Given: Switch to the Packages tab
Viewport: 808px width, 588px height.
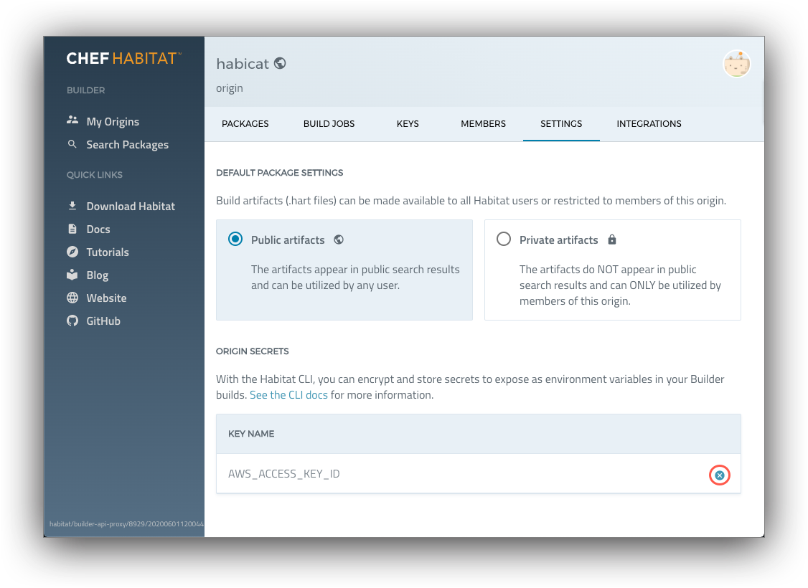Looking at the screenshot, I should (245, 123).
